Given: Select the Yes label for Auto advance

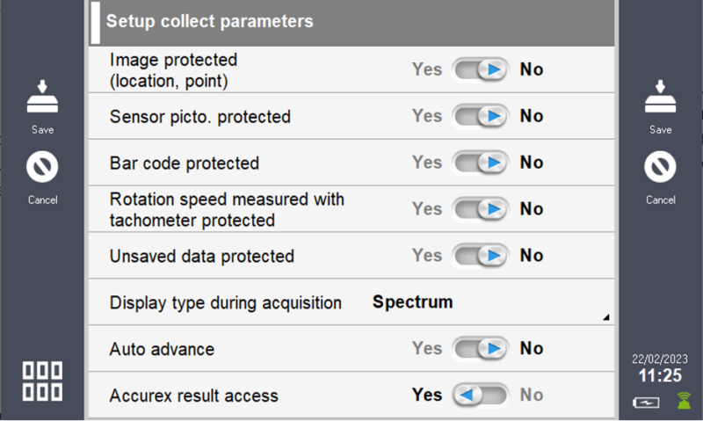Looking at the screenshot, I should coord(427,349).
